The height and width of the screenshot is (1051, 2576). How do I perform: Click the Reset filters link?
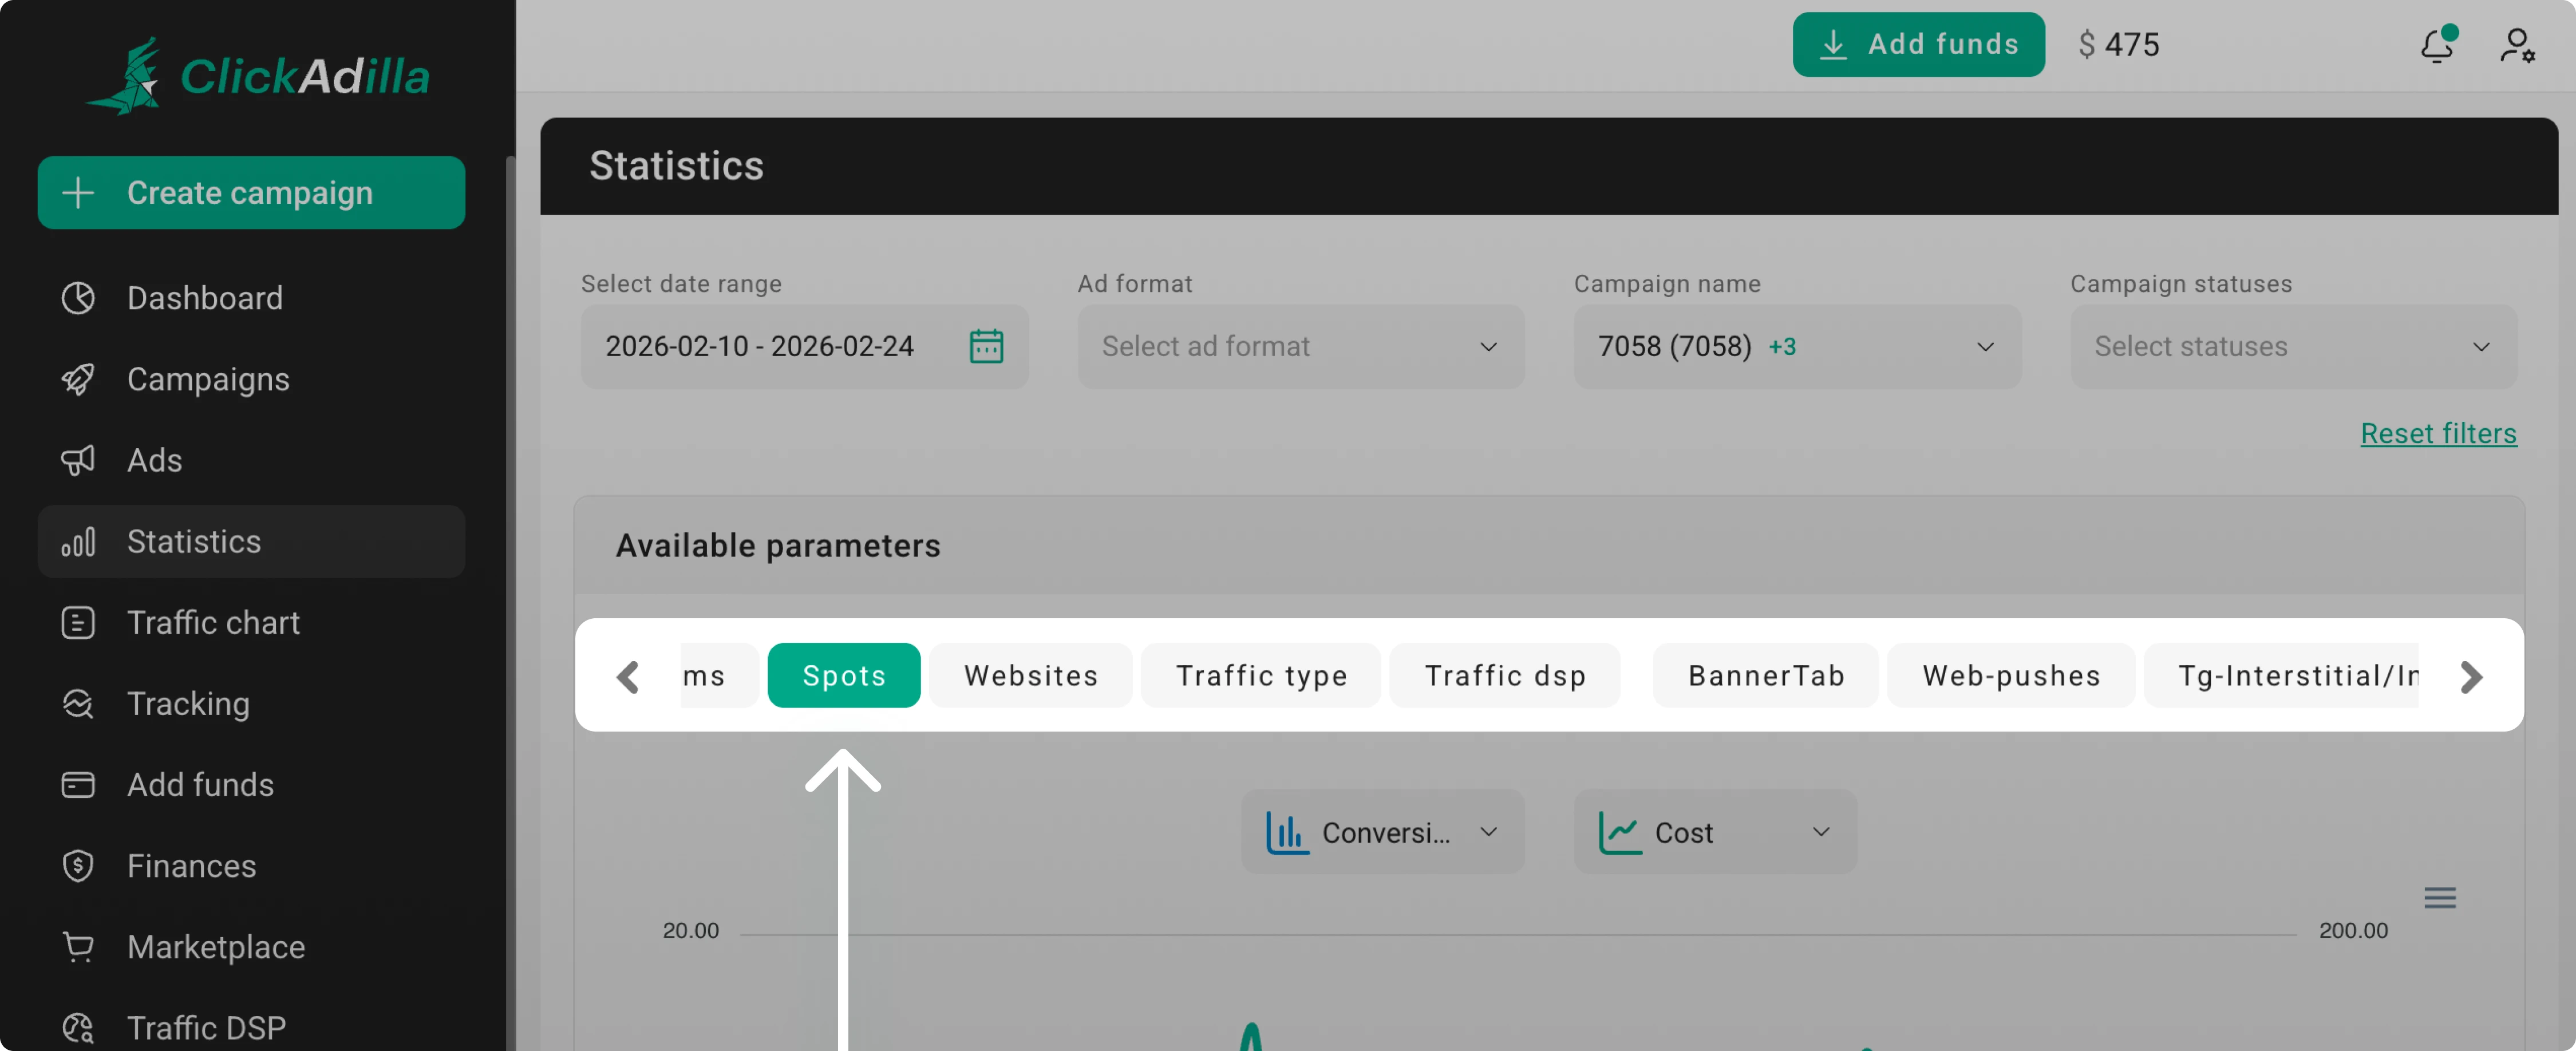(2438, 433)
